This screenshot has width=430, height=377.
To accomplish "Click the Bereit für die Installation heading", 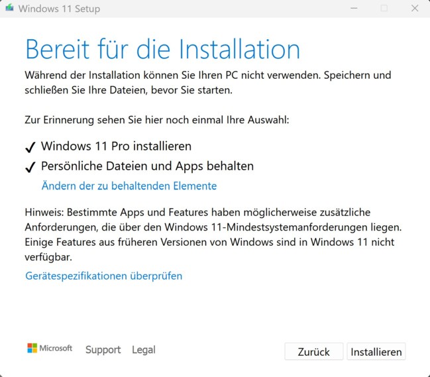I will click(162, 49).
